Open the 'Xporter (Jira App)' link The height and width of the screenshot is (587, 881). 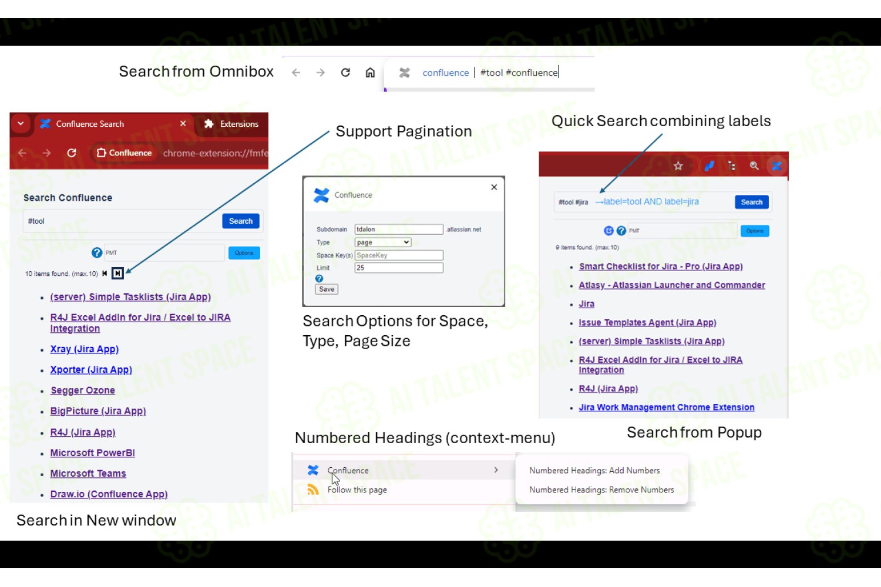pyautogui.click(x=91, y=370)
